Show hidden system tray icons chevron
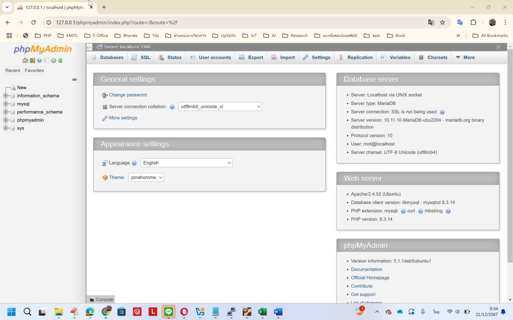 click(377, 312)
